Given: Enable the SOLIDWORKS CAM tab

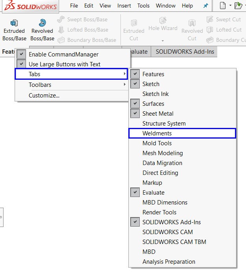Looking at the screenshot, I should [x=182, y=232].
